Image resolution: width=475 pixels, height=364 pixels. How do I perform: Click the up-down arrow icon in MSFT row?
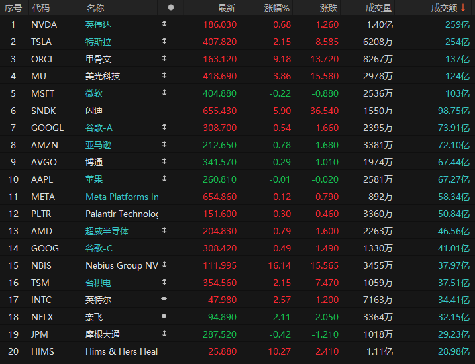pyautogui.click(x=164, y=93)
